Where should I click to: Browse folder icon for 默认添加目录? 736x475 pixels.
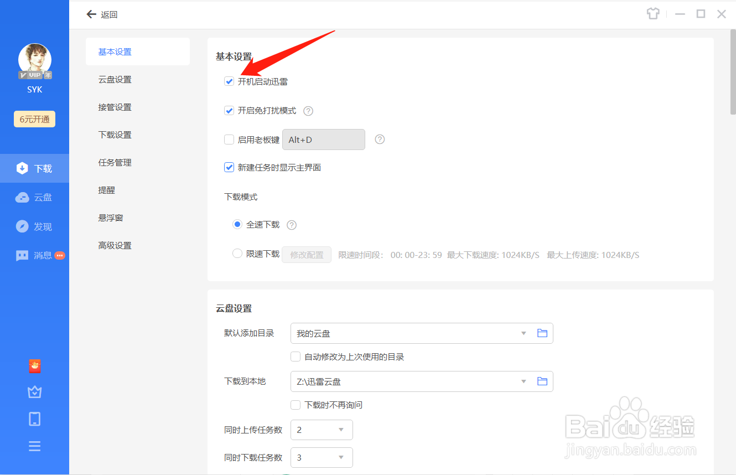[x=542, y=333]
